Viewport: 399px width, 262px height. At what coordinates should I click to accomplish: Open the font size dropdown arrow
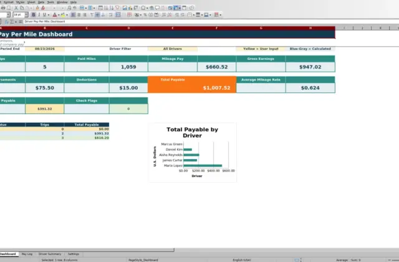26,15
